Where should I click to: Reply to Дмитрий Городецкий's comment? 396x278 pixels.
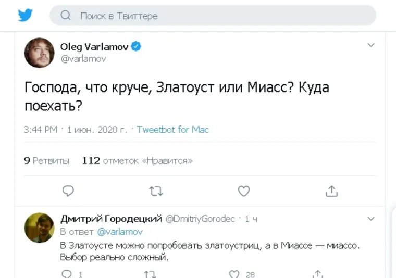[x=67, y=273]
